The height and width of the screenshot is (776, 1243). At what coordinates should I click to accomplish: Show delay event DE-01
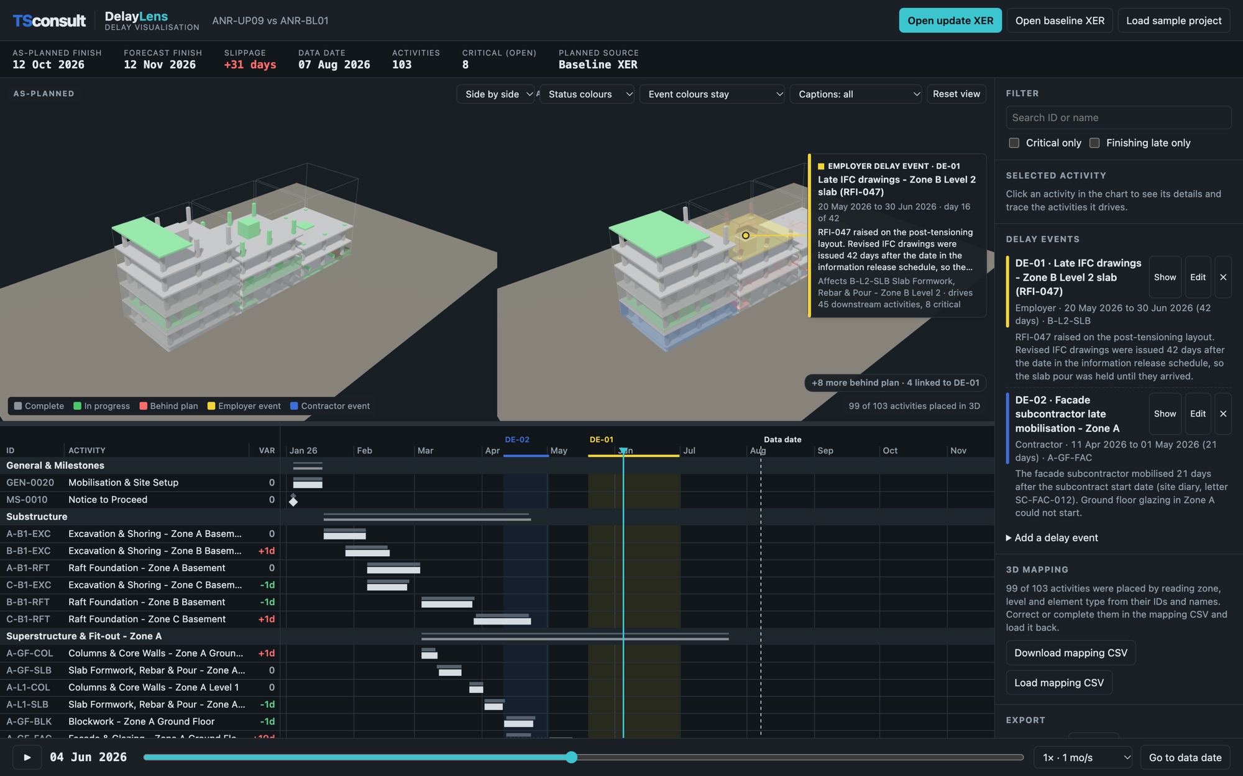click(x=1165, y=277)
